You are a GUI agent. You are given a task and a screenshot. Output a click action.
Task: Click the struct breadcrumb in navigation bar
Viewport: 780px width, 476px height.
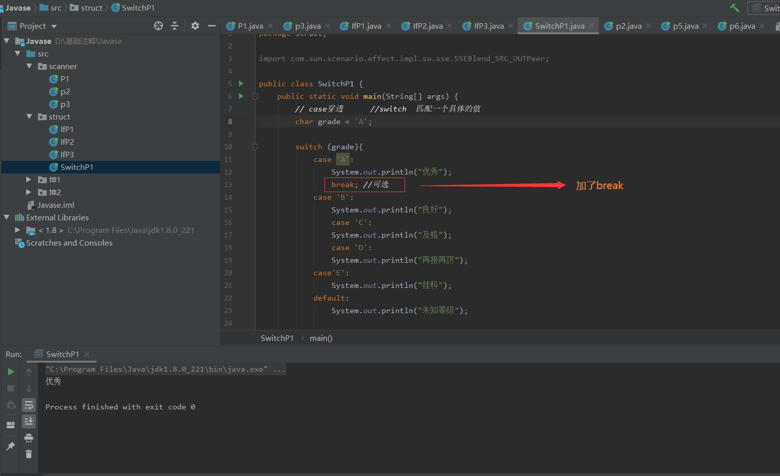[x=91, y=8]
